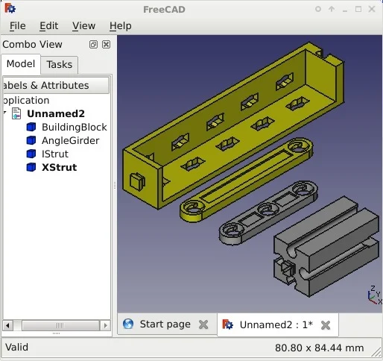Click the tree's left scroll arrow
This screenshot has height=361, width=383.
7,325
